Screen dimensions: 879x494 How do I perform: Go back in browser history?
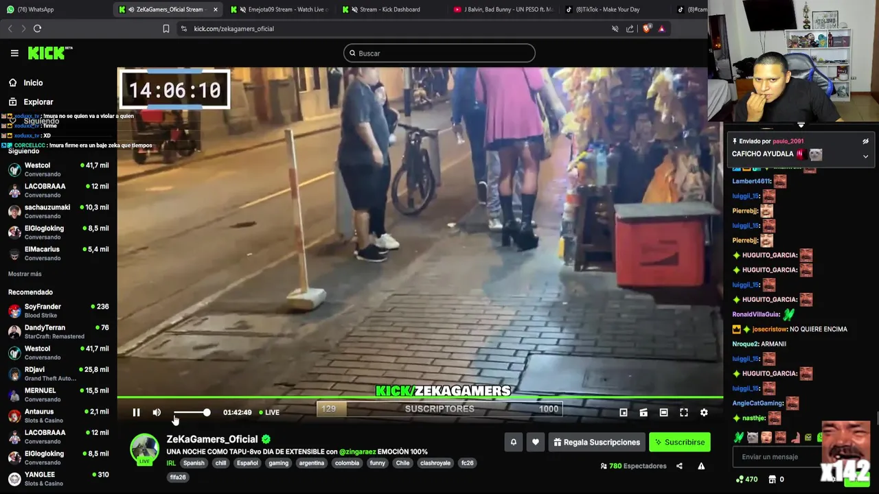(x=10, y=29)
